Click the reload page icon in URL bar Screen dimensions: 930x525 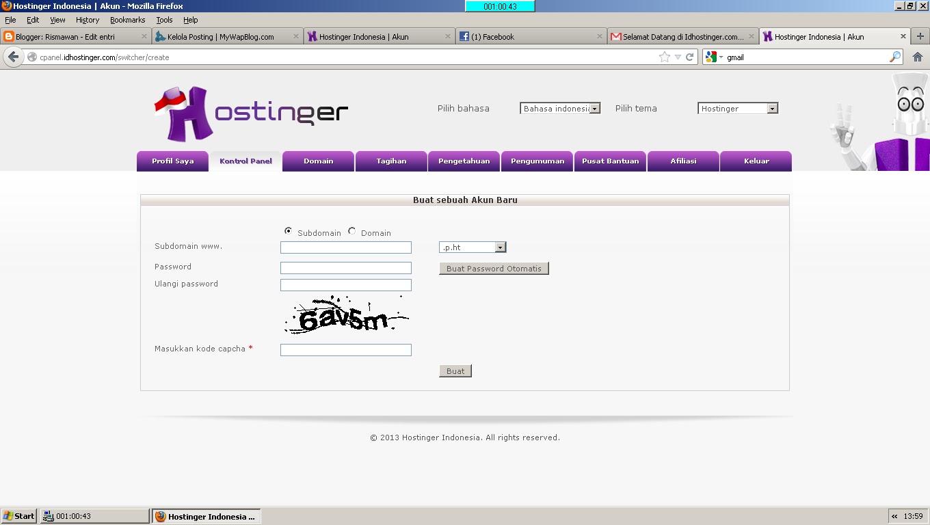pos(690,57)
